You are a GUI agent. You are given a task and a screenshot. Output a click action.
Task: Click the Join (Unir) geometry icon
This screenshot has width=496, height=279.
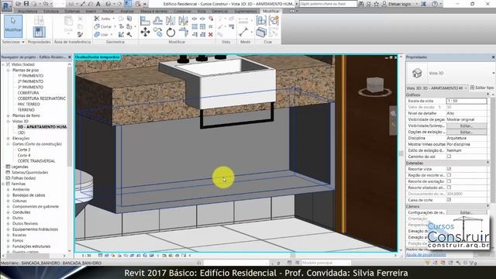[97, 34]
